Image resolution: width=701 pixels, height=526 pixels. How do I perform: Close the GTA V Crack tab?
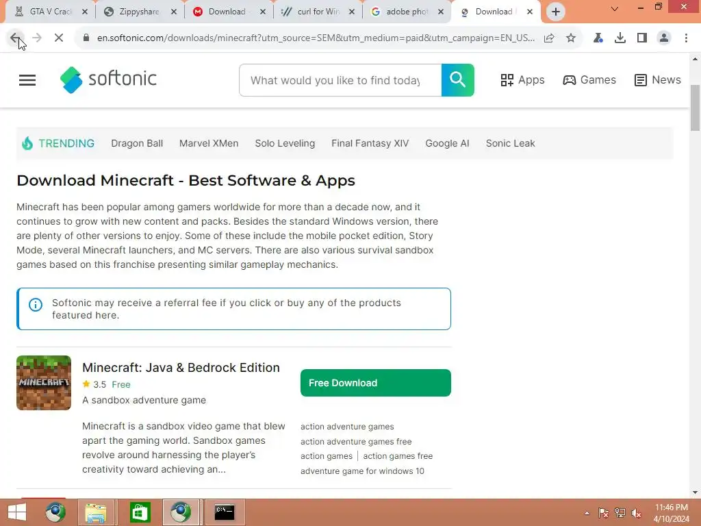[85, 12]
